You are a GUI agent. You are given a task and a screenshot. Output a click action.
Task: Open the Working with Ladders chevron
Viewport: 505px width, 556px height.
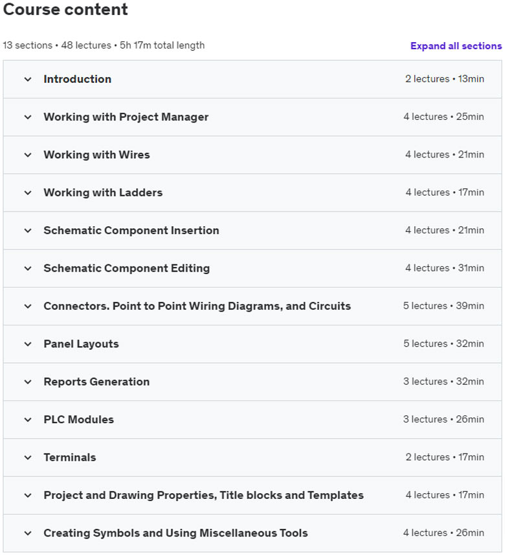coord(28,192)
